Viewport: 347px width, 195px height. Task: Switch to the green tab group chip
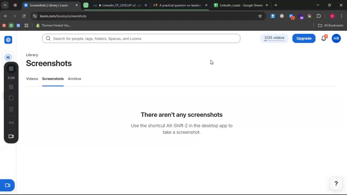click(x=86, y=5)
